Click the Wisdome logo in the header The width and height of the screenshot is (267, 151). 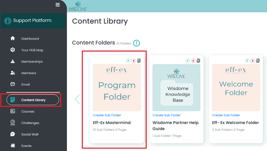point(78,6)
